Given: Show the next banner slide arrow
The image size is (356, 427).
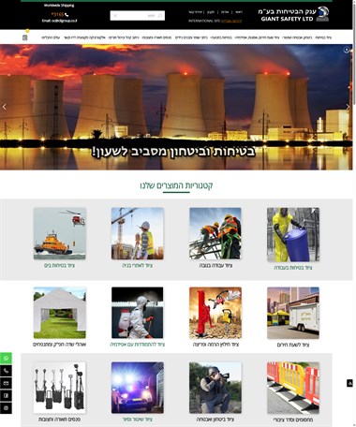Looking at the screenshot, I should click(x=348, y=107).
